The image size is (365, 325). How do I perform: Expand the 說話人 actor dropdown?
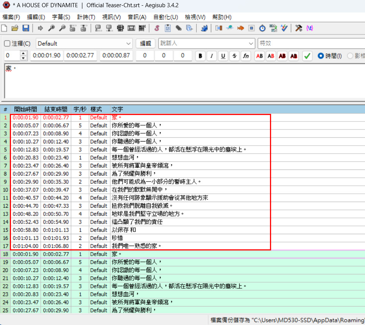[251, 44]
